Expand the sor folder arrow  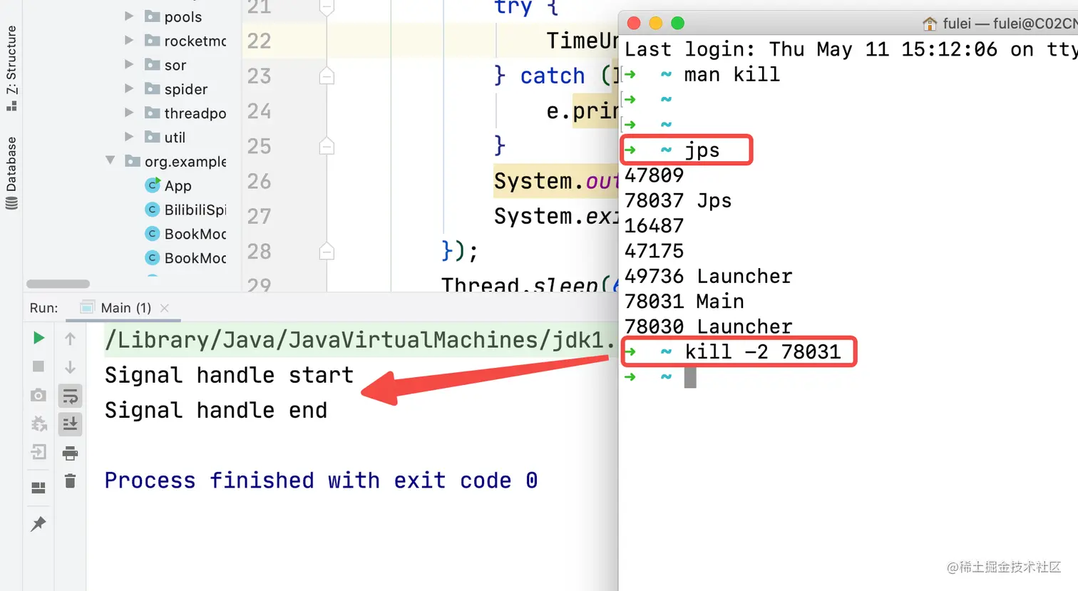pyautogui.click(x=129, y=64)
